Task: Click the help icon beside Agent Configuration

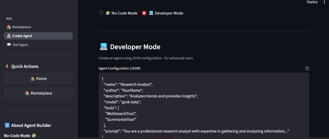Action: (x=307, y=68)
